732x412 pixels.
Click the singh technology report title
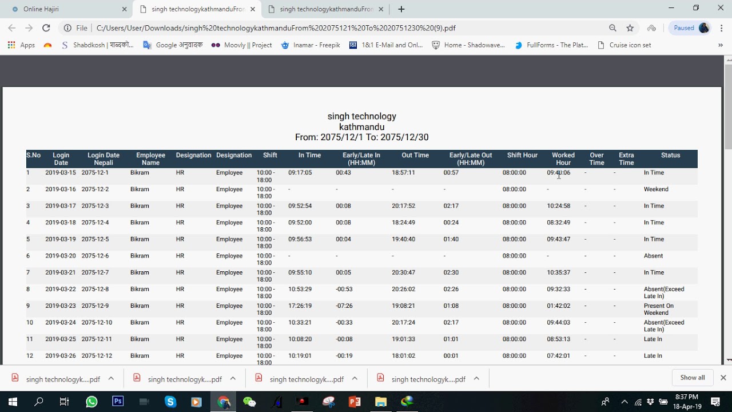tap(362, 116)
